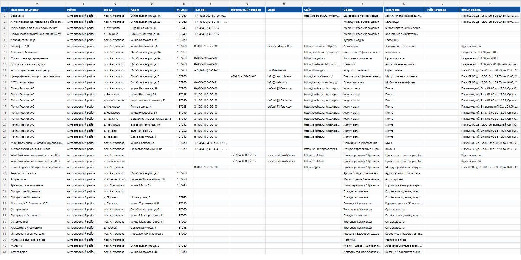Click the 'Индекс' header cell
521x260 pixels.
[184, 10]
